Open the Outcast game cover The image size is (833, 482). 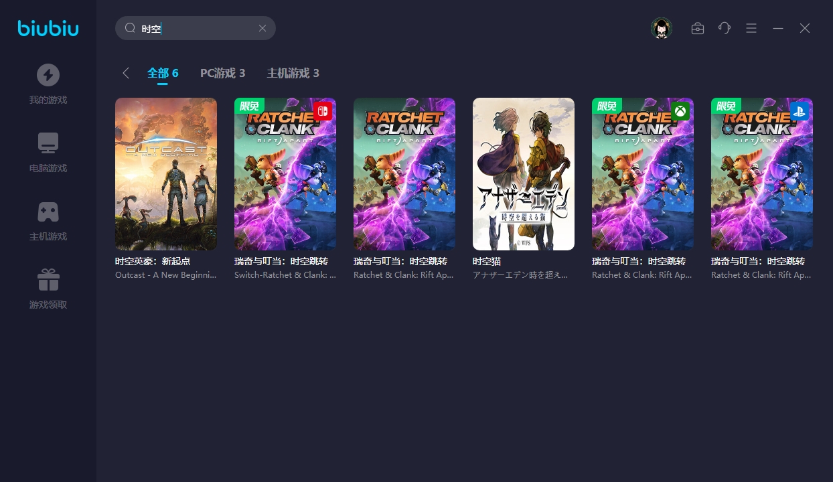166,174
